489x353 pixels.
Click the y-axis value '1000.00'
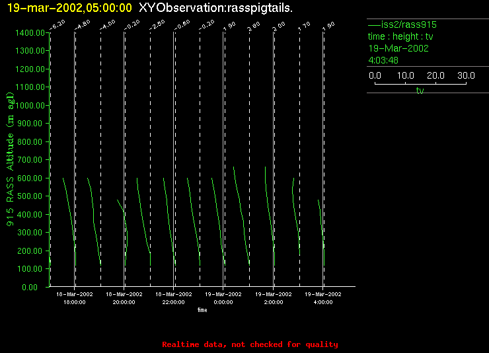point(30,105)
